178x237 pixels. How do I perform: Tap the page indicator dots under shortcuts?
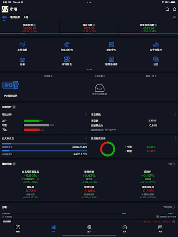[x=89, y=70]
